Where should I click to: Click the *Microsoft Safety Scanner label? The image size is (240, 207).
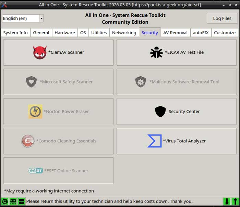pyautogui.click(x=66, y=82)
